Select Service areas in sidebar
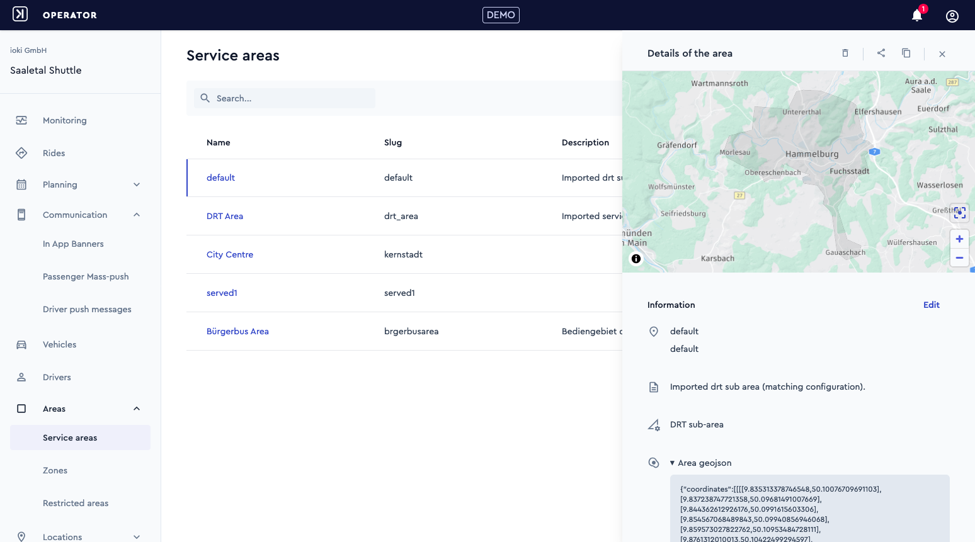975x542 pixels. click(x=80, y=438)
